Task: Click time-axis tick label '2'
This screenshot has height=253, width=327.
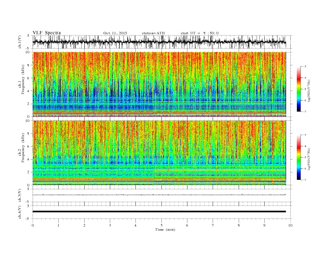Action: (x=84, y=225)
